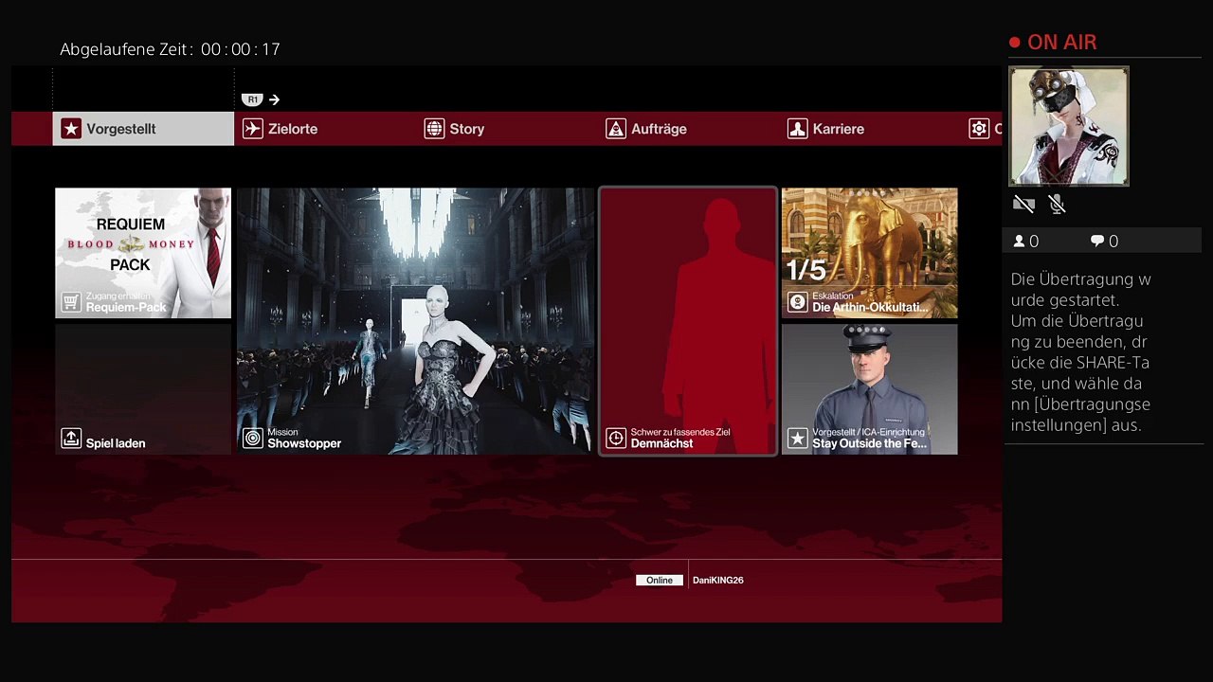This screenshot has width=1213, height=682.
Task: Click the target icon on Showstopper mission
Action: point(252,438)
